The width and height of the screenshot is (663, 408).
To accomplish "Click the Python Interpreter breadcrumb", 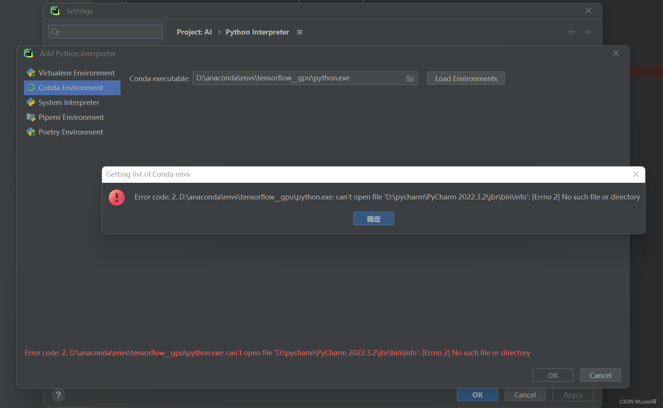I will pos(257,32).
